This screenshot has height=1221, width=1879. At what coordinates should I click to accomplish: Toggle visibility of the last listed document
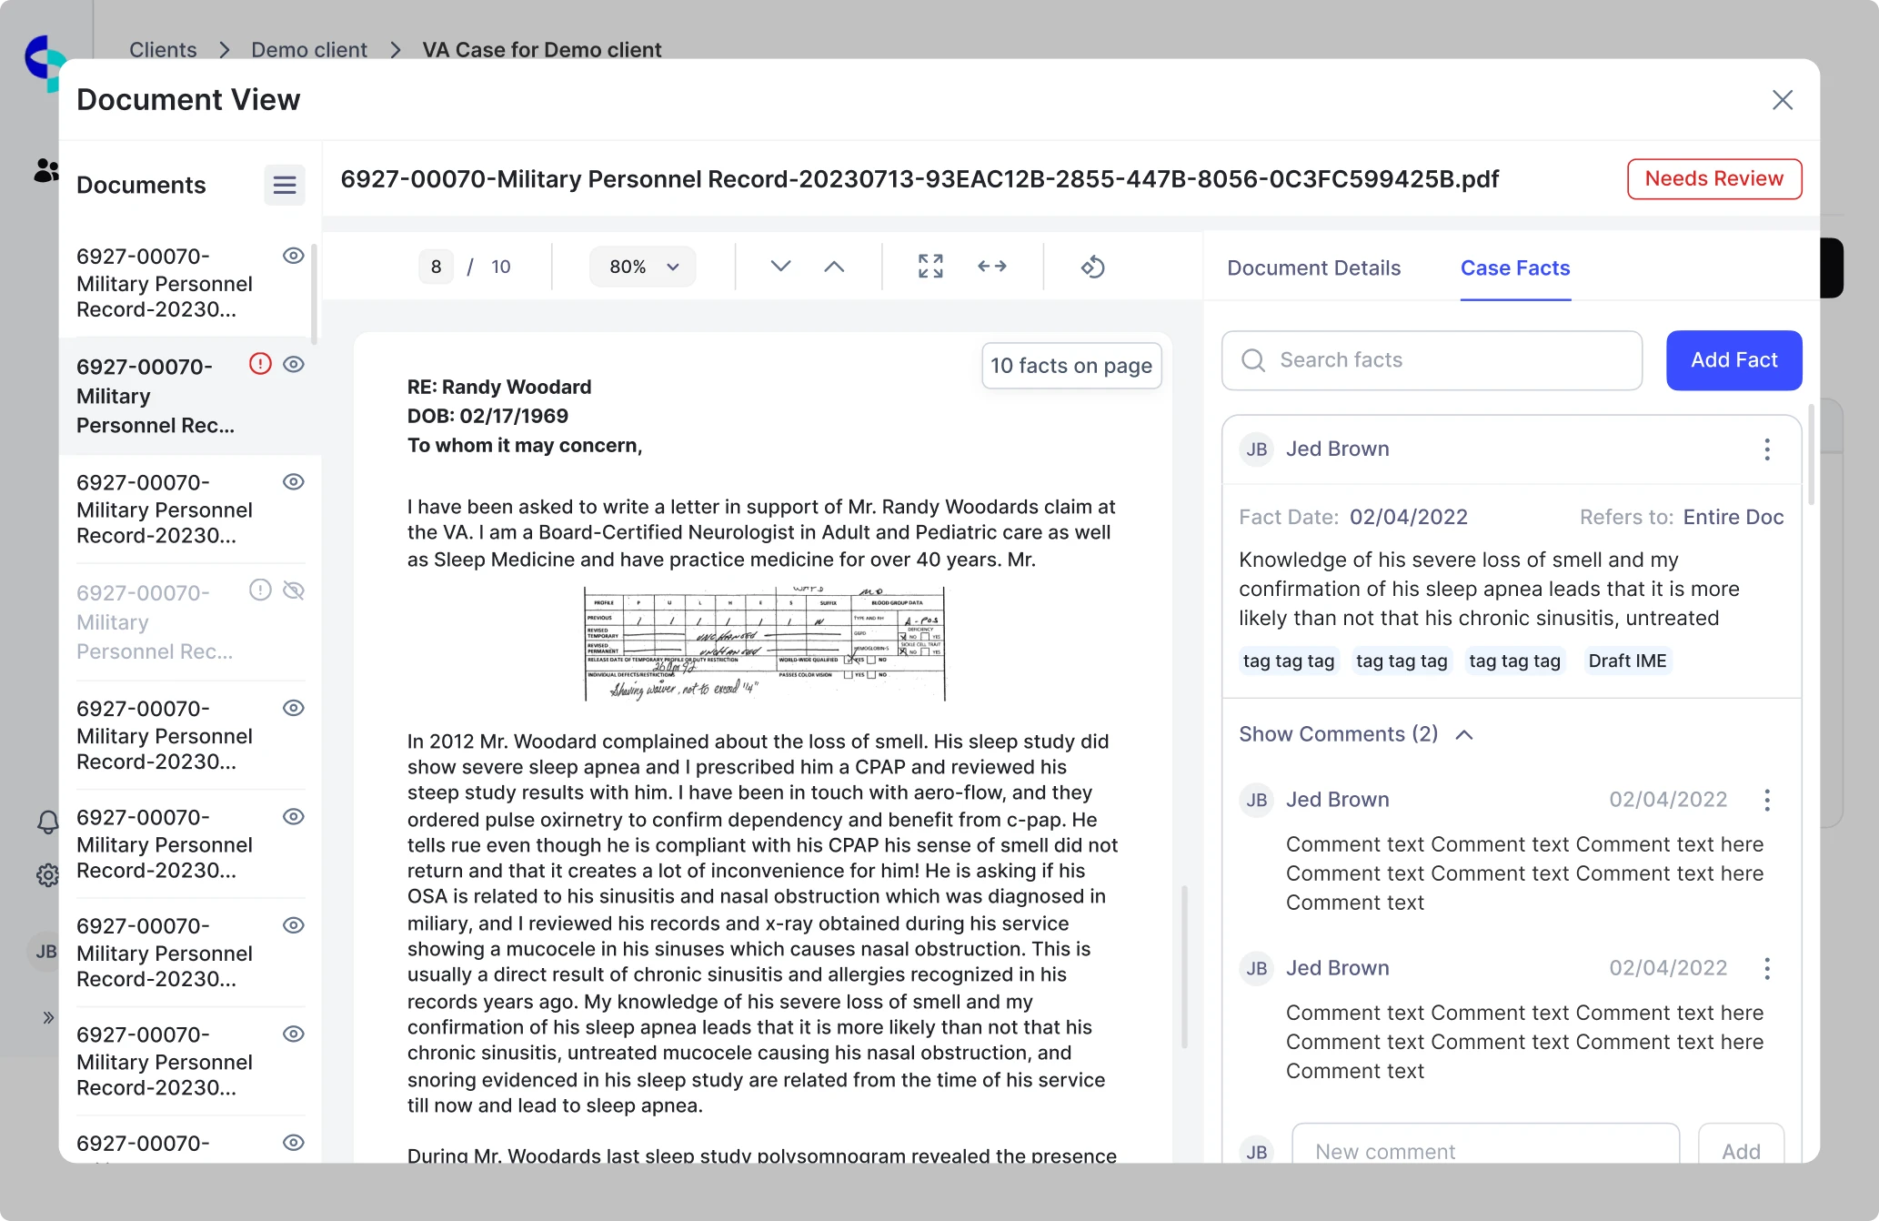pos(293,1142)
